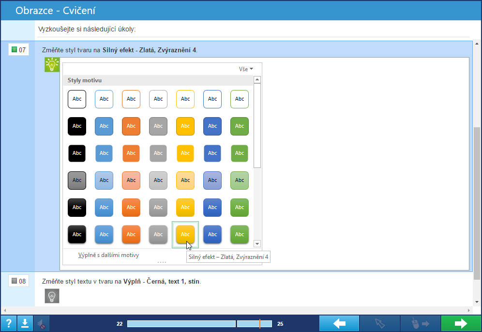Select the gold strong-effect style in the last row
The width and height of the screenshot is (482, 332).
[185, 234]
